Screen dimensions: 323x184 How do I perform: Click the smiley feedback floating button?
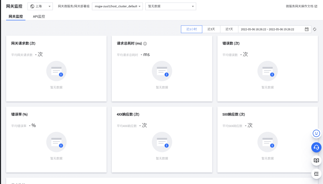pyautogui.click(x=316, y=133)
